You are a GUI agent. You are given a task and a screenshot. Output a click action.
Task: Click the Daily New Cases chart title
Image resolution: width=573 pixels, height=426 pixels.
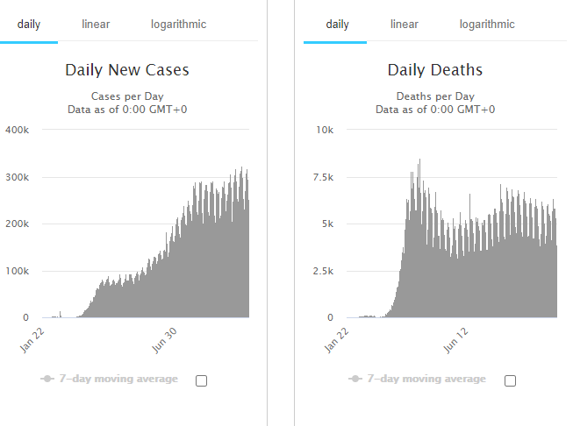tap(127, 70)
